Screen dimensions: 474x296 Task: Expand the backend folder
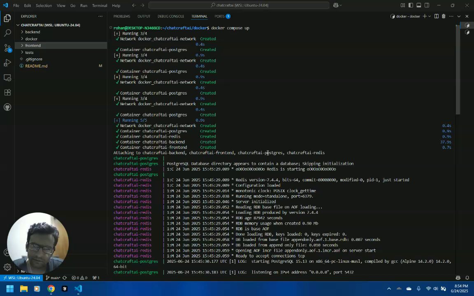tap(61, 32)
